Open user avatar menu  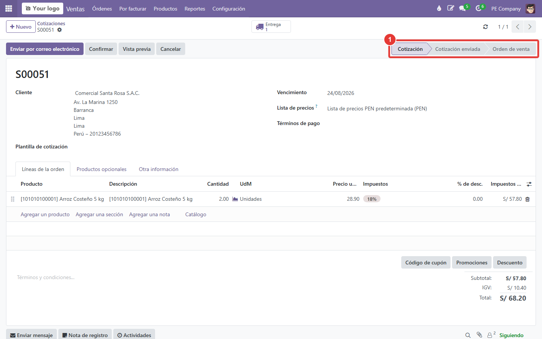530,8
